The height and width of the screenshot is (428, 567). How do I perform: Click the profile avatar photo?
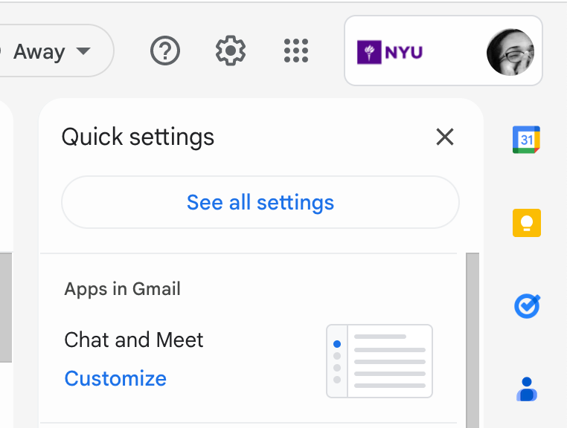[510, 52]
